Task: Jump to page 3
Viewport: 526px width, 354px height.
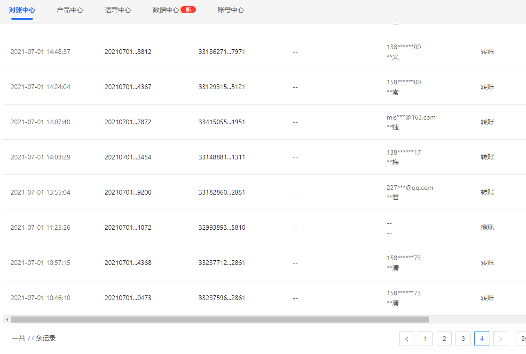Action: pos(463,339)
